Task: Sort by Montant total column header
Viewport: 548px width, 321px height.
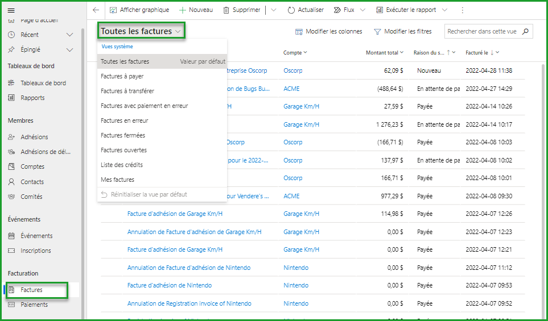Action: coord(382,53)
